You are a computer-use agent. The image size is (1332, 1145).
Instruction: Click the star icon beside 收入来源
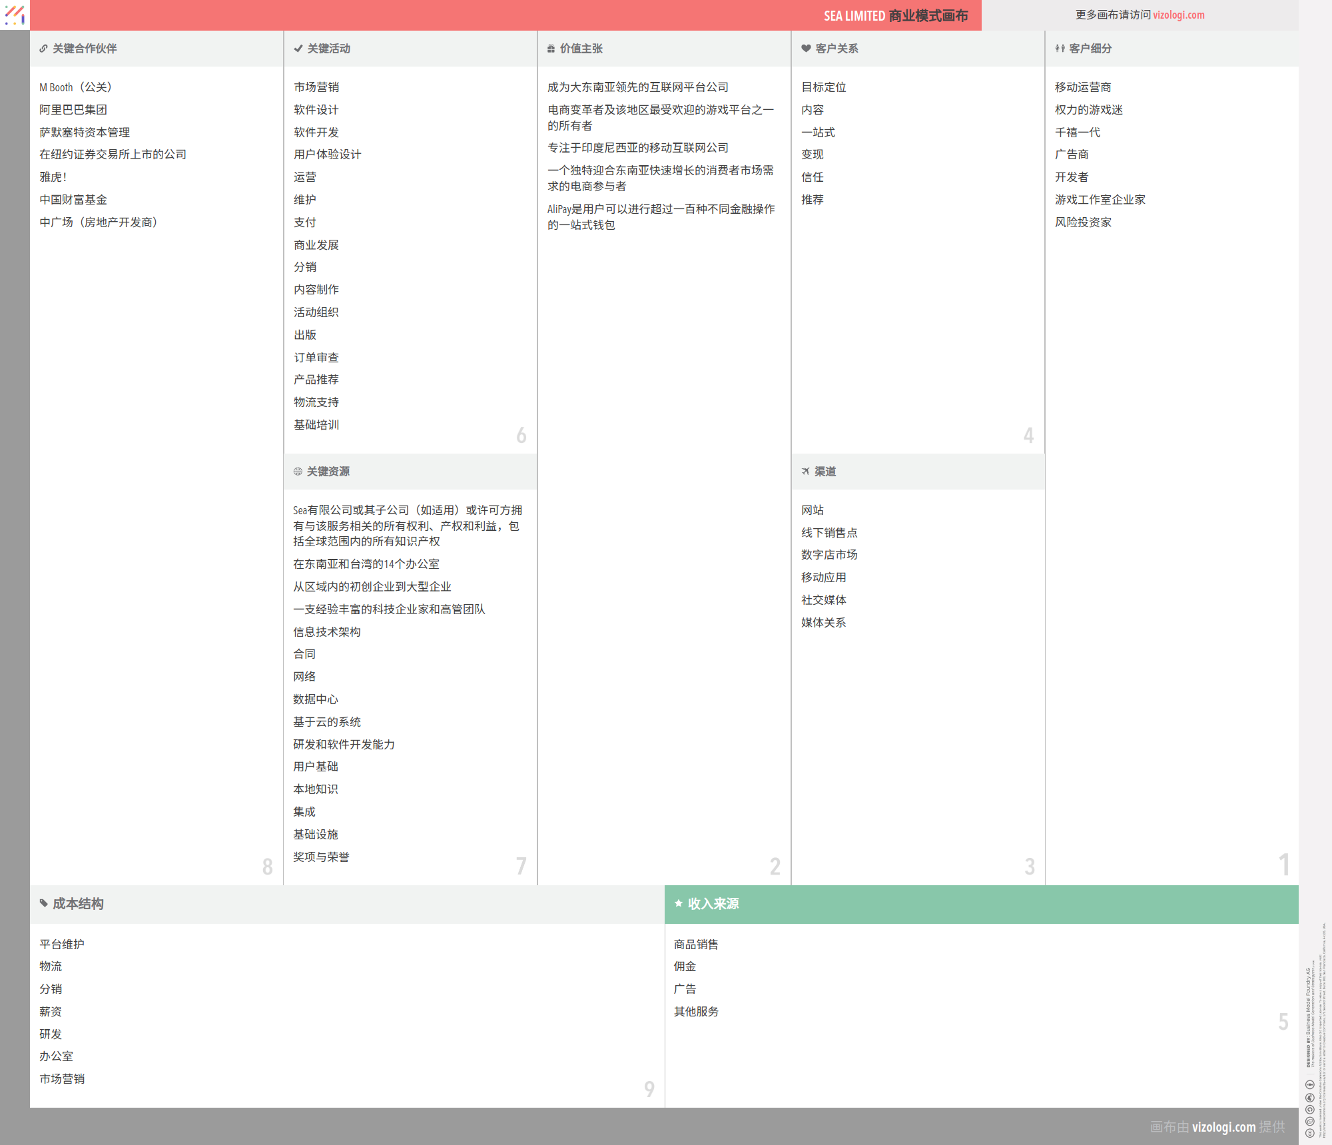(x=678, y=903)
